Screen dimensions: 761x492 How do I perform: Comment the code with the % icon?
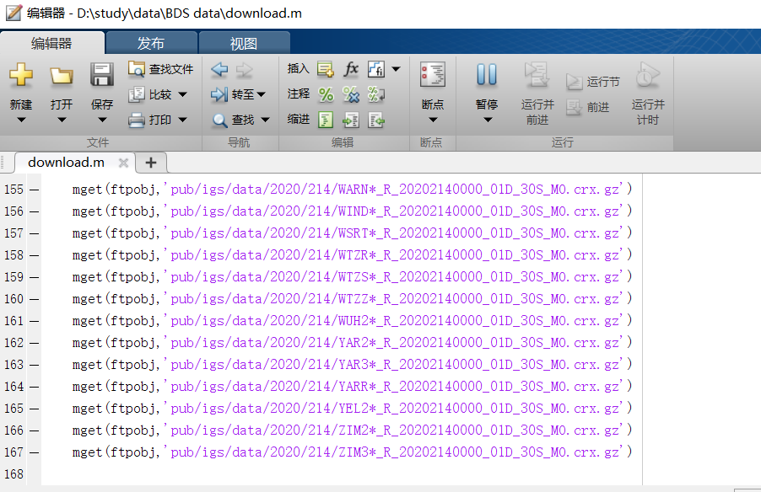[x=326, y=94]
